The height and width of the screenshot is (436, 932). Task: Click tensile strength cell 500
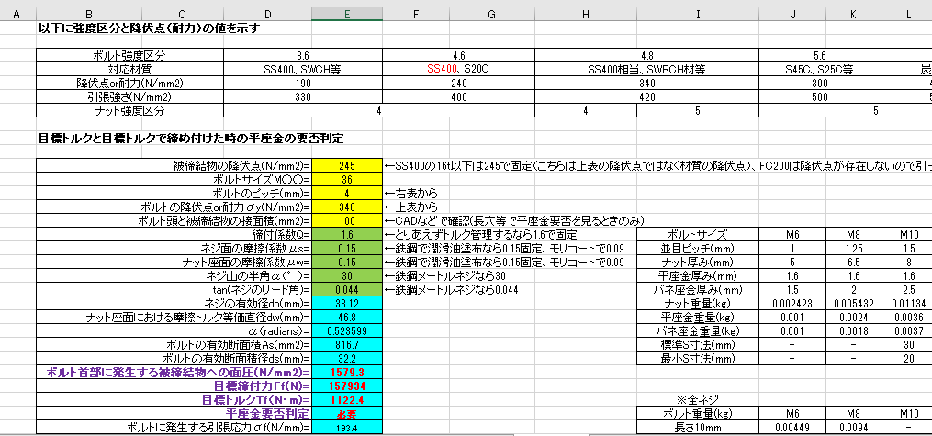[x=820, y=96]
